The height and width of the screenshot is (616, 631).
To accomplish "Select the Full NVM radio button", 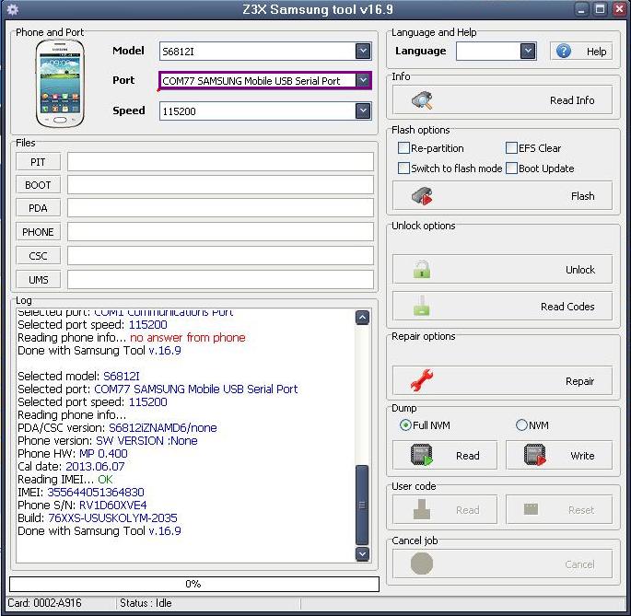I will (x=405, y=424).
